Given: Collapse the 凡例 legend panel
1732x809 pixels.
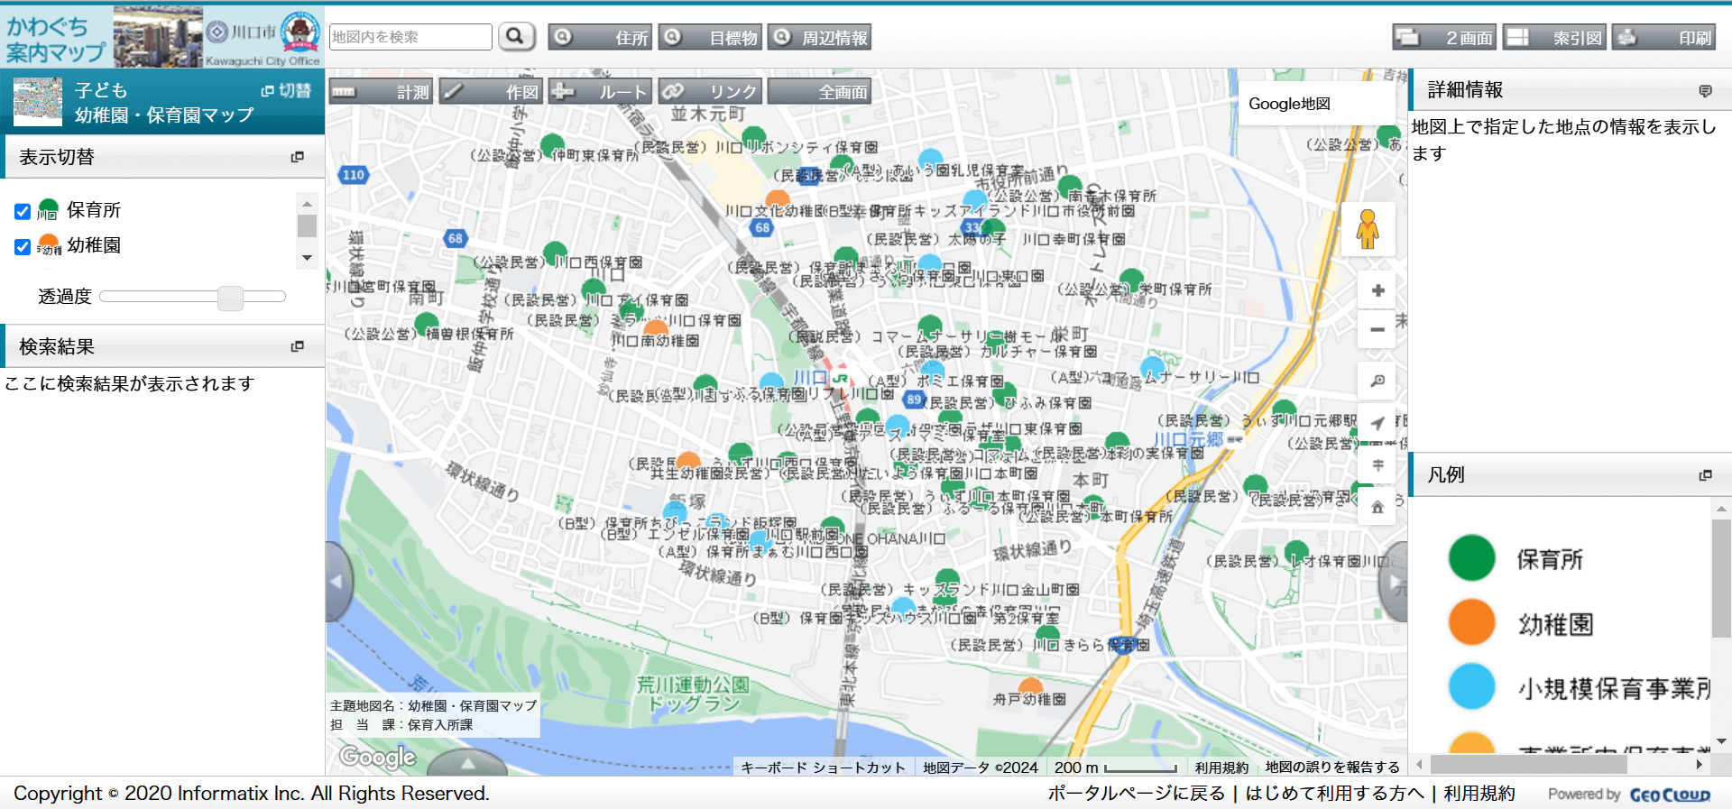Looking at the screenshot, I should [x=1705, y=475].
